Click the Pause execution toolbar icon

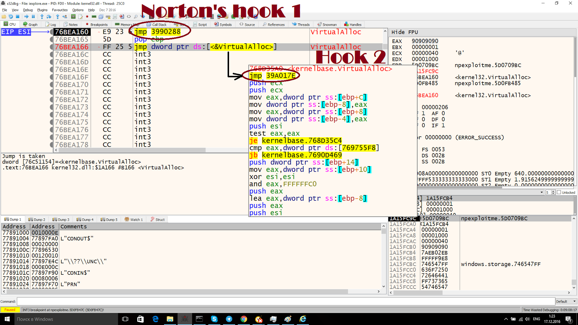33,17
